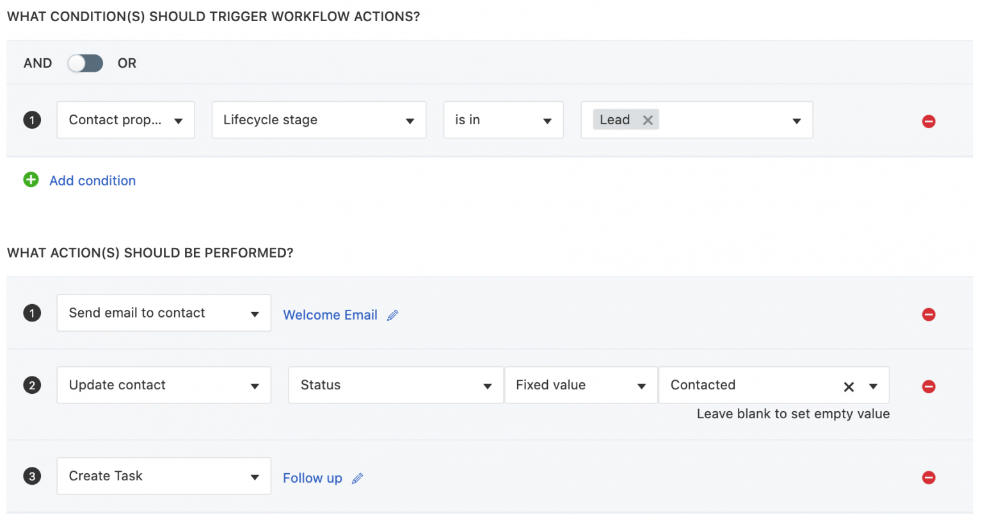This screenshot has height=527, width=983.
Task: Delete the Update contact action
Action: [929, 386]
